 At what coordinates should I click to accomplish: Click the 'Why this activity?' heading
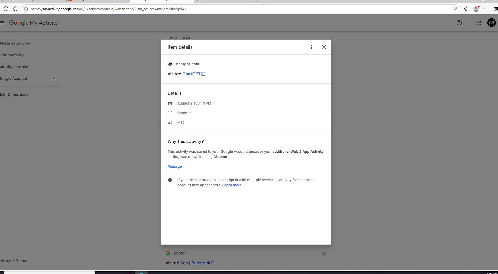186,141
